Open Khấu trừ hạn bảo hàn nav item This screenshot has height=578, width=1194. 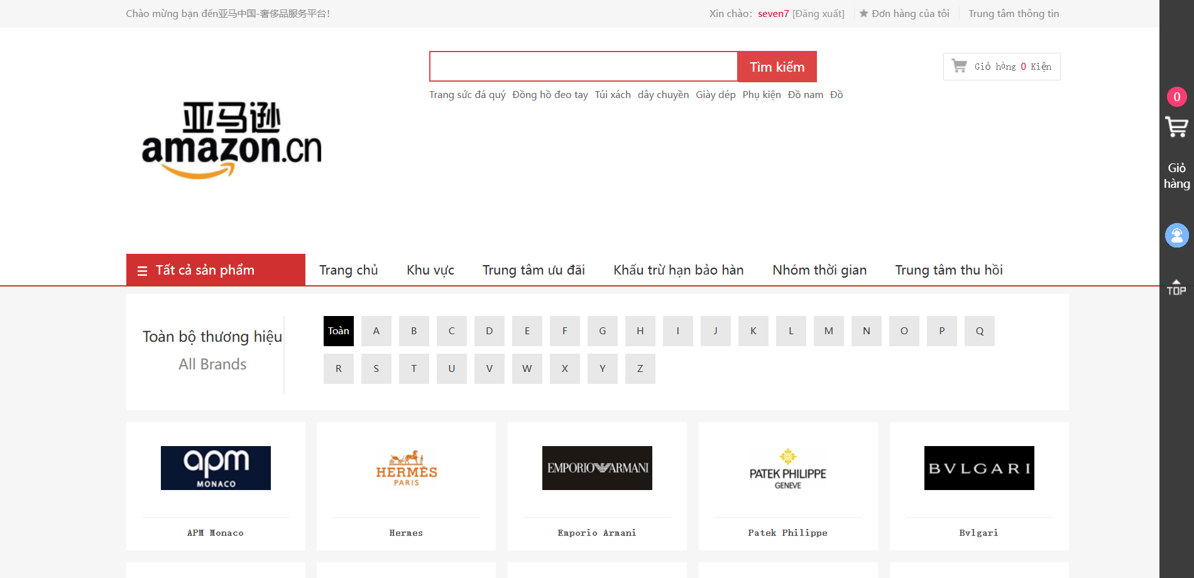pyautogui.click(x=679, y=270)
